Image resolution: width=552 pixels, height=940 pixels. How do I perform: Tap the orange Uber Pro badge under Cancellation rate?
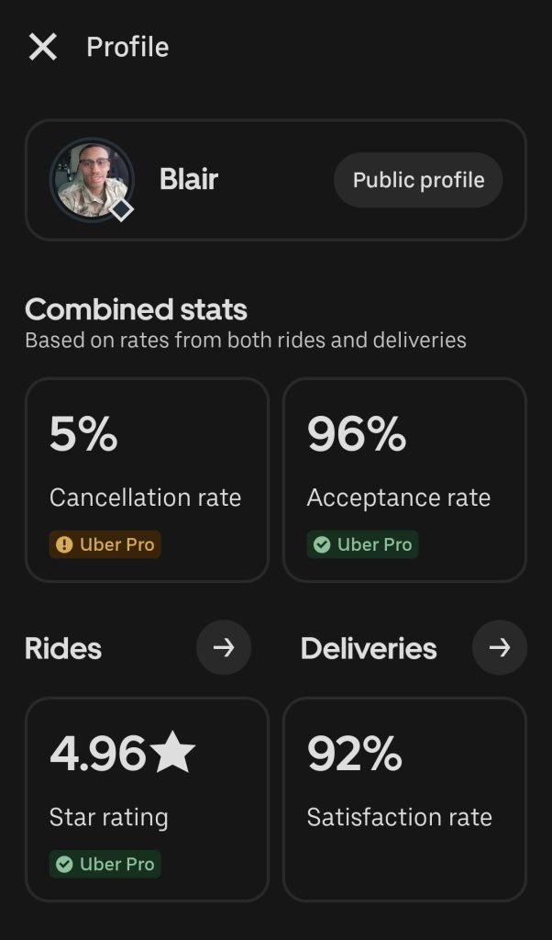105,544
